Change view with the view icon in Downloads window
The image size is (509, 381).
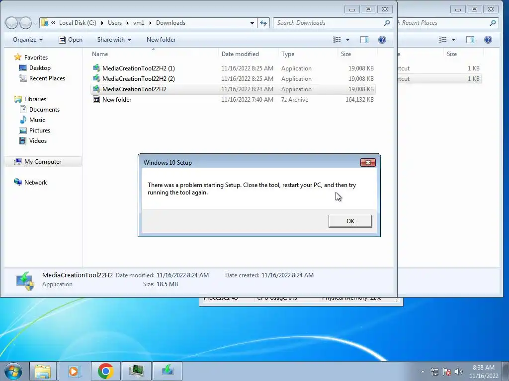pos(337,40)
